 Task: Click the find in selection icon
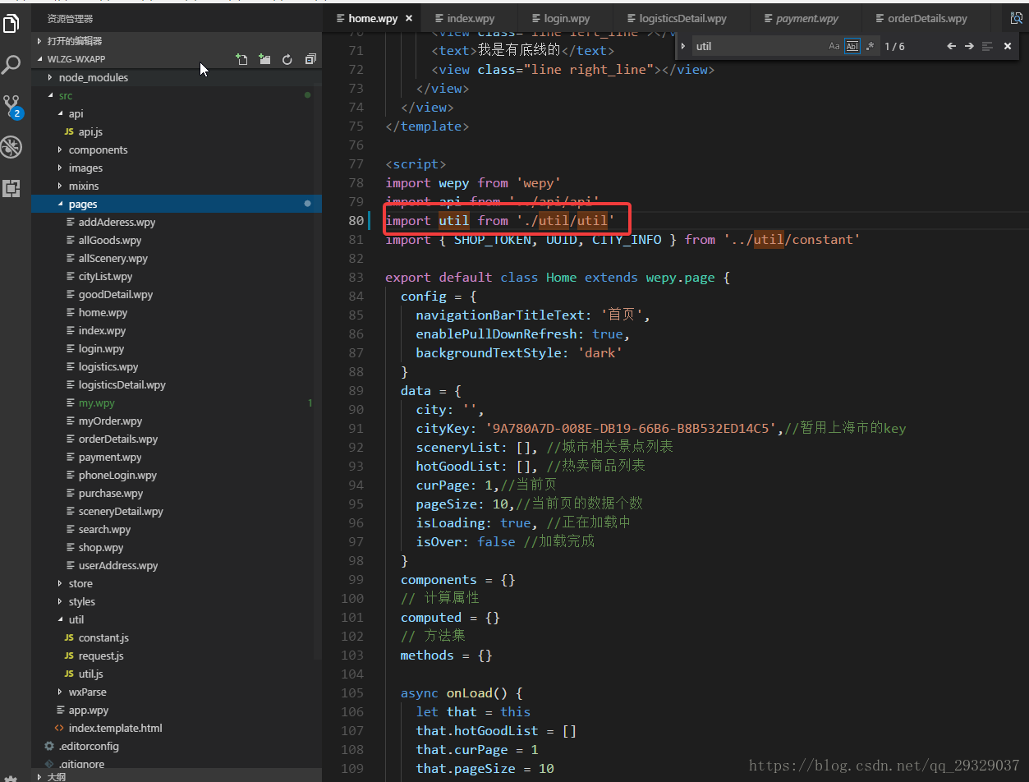pos(988,46)
